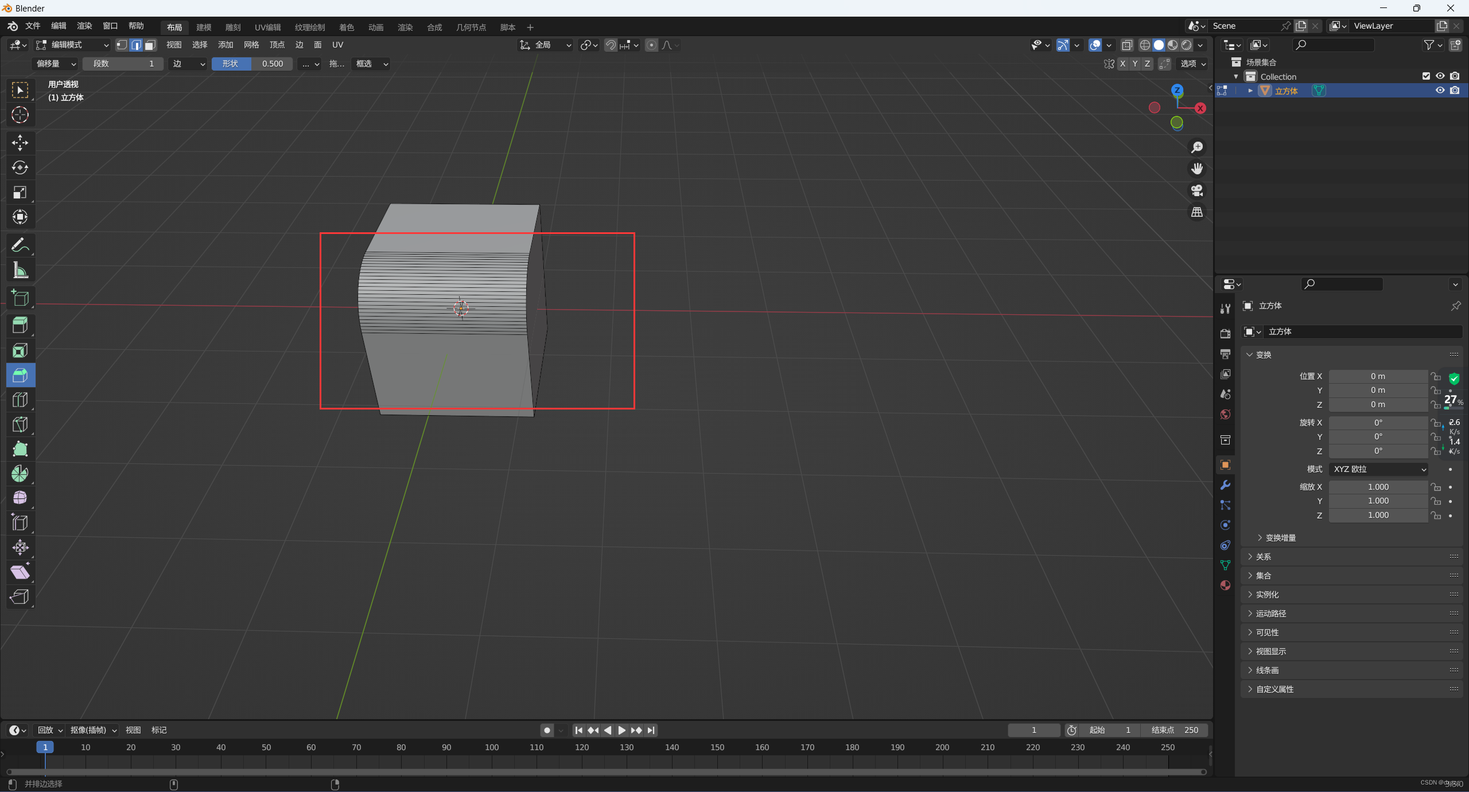Jump to the end frame button
This screenshot has height=792, width=1469.
pyautogui.click(x=651, y=730)
